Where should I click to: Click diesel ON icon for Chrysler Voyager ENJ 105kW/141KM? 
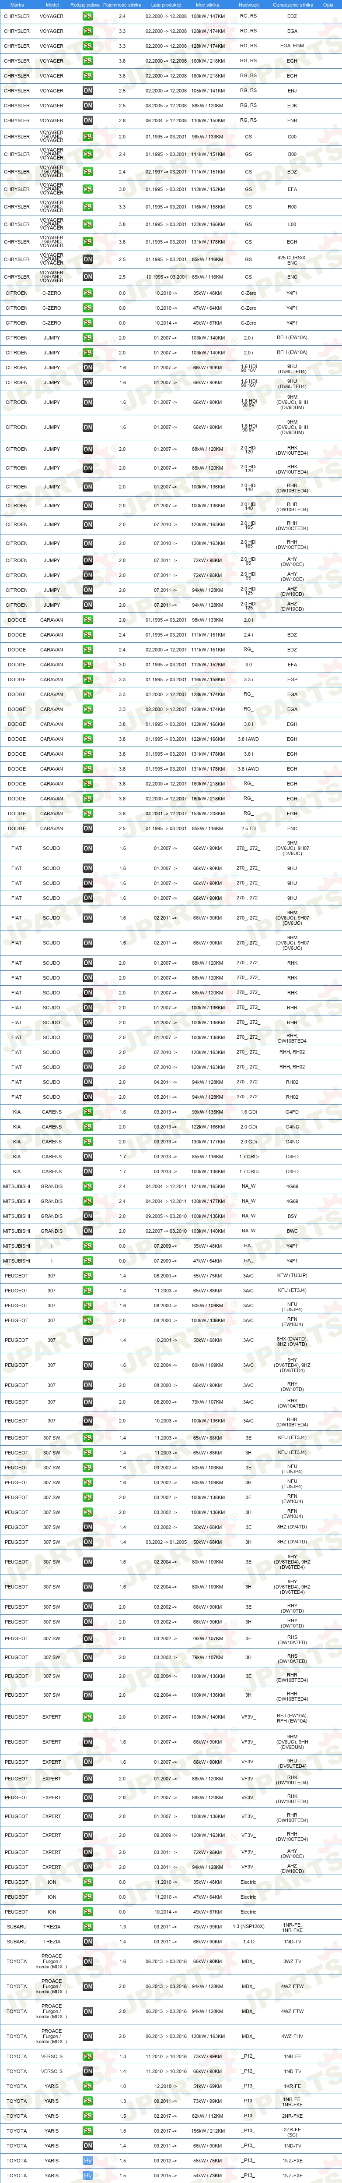tap(88, 91)
